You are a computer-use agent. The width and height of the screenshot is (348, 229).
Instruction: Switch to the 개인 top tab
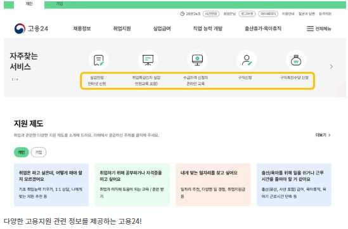(x=29, y=4)
